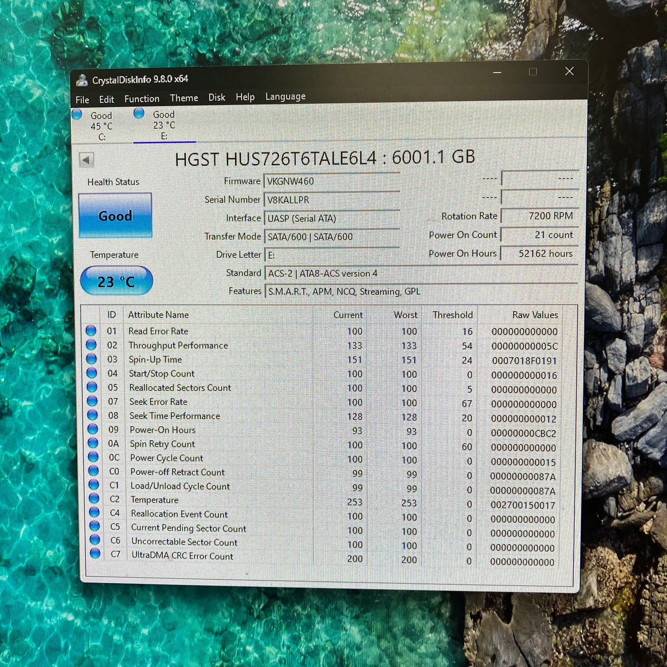Screen dimensions: 667x667
Task: Click raw value 00000000CBC2 for Power-On Hours
Action: coord(523,433)
